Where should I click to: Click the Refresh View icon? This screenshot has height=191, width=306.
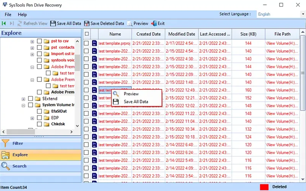tap(19, 23)
